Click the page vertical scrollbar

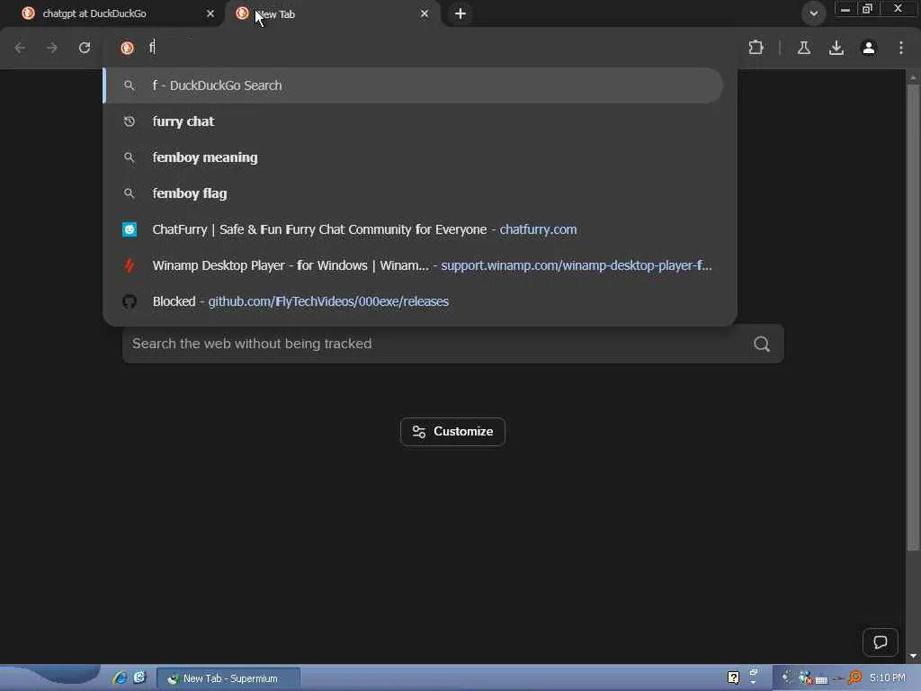click(912, 318)
